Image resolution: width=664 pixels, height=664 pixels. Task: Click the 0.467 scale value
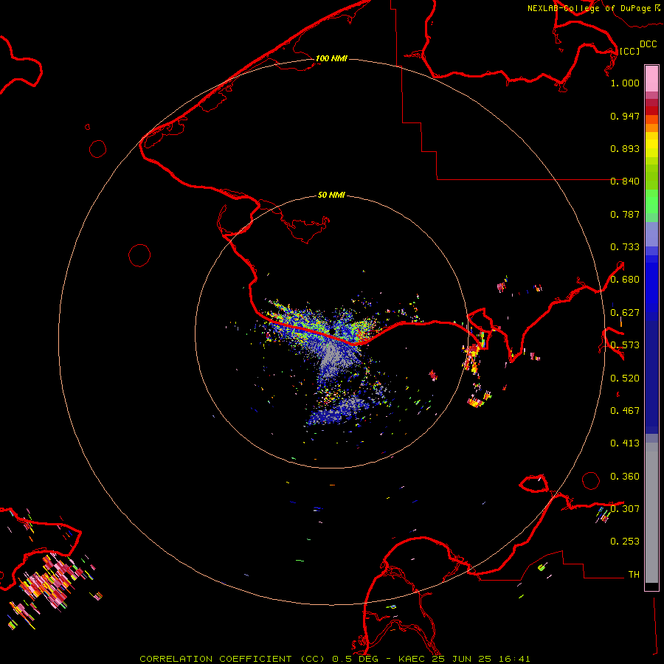coord(625,411)
